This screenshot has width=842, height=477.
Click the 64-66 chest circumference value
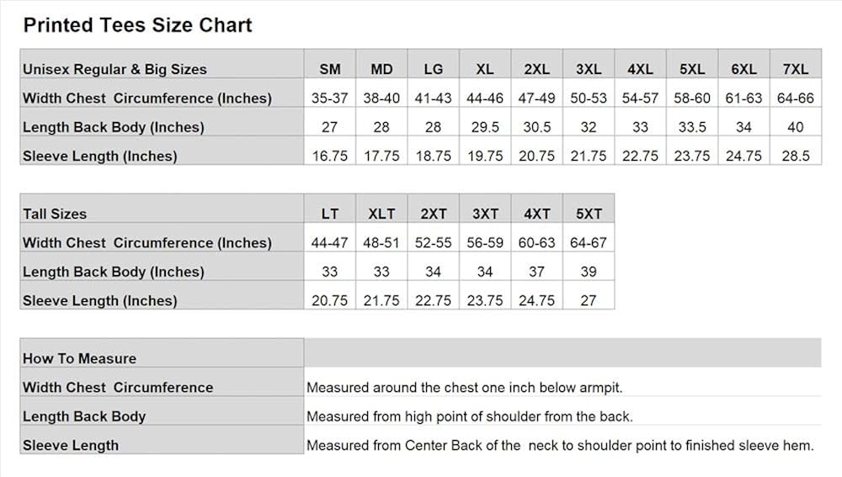(795, 98)
